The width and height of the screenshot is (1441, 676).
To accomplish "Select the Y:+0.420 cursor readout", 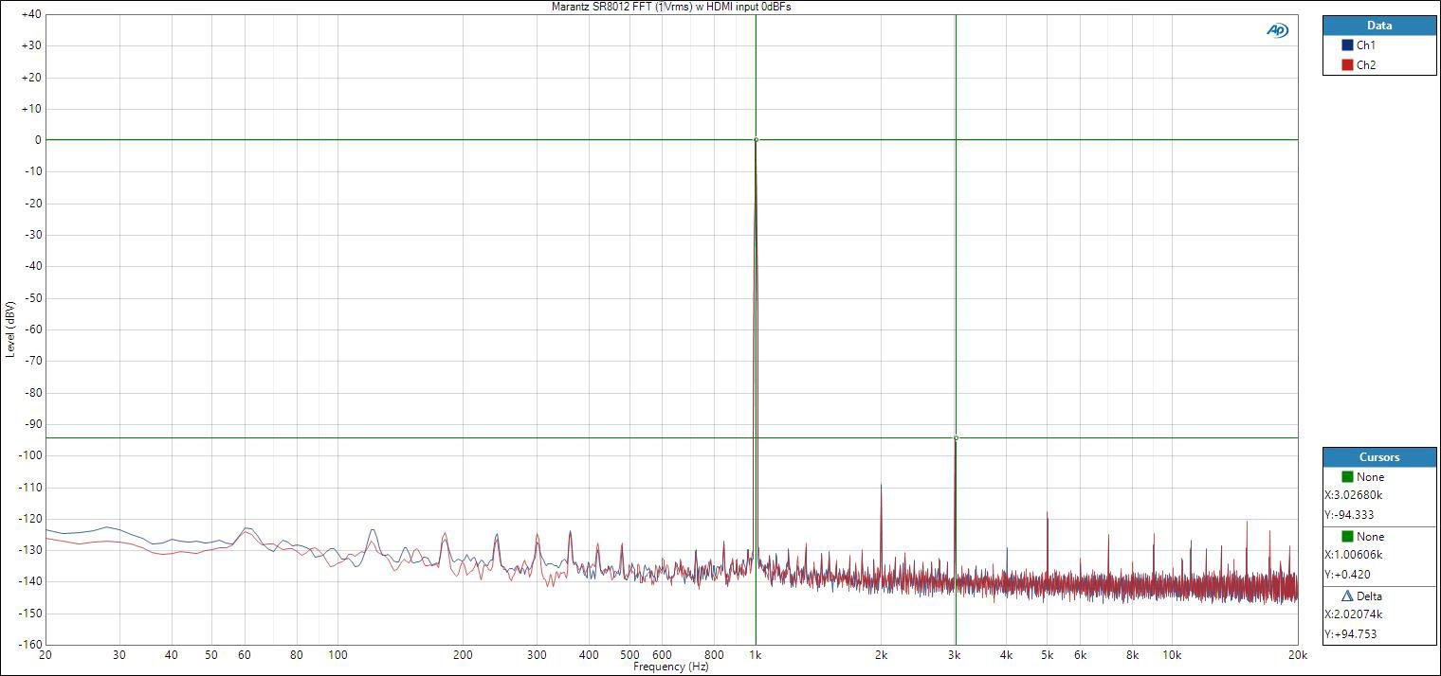I will pyautogui.click(x=1347, y=575).
